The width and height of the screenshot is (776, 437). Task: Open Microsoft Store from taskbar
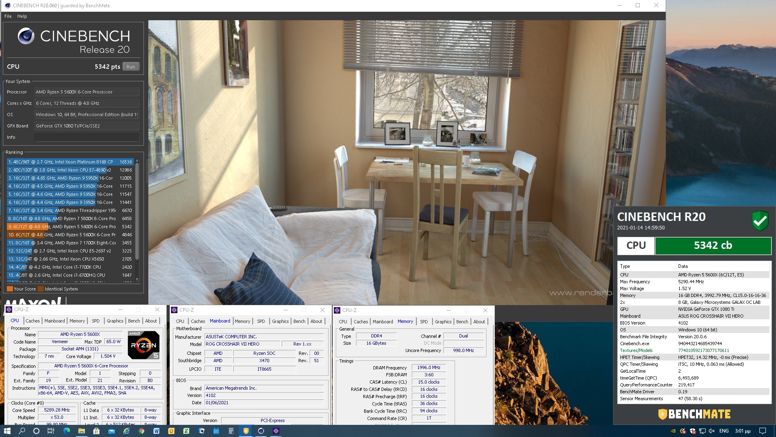click(x=96, y=431)
